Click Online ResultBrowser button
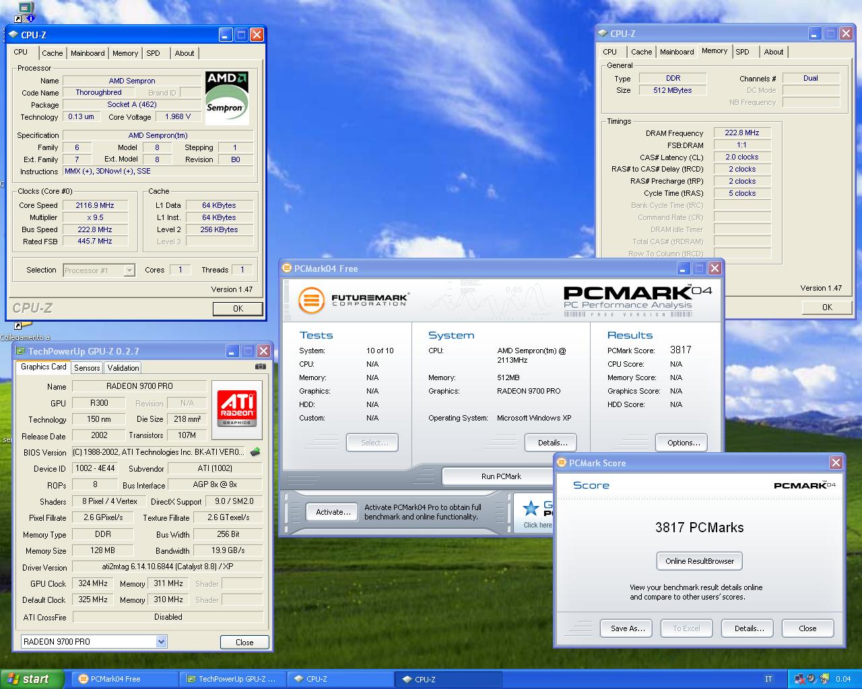The image size is (862, 689). tap(699, 561)
